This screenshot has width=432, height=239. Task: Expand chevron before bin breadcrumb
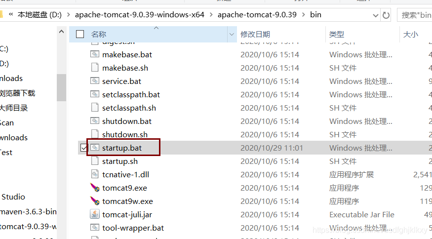(x=303, y=15)
